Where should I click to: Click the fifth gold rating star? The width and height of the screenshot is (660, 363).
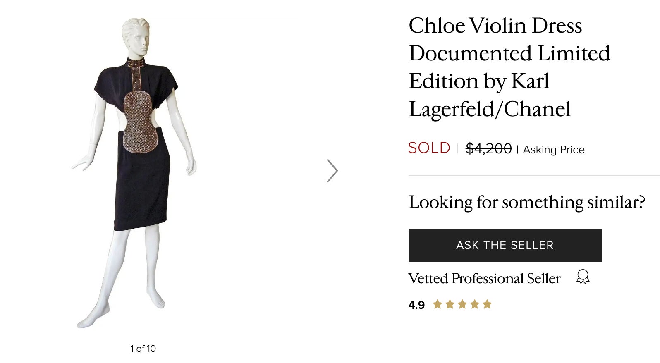coord(487,305)
